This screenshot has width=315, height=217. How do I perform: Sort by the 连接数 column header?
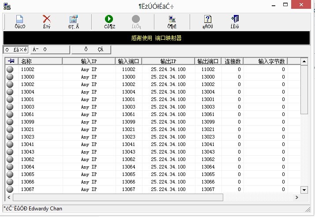tap(232, 61)
